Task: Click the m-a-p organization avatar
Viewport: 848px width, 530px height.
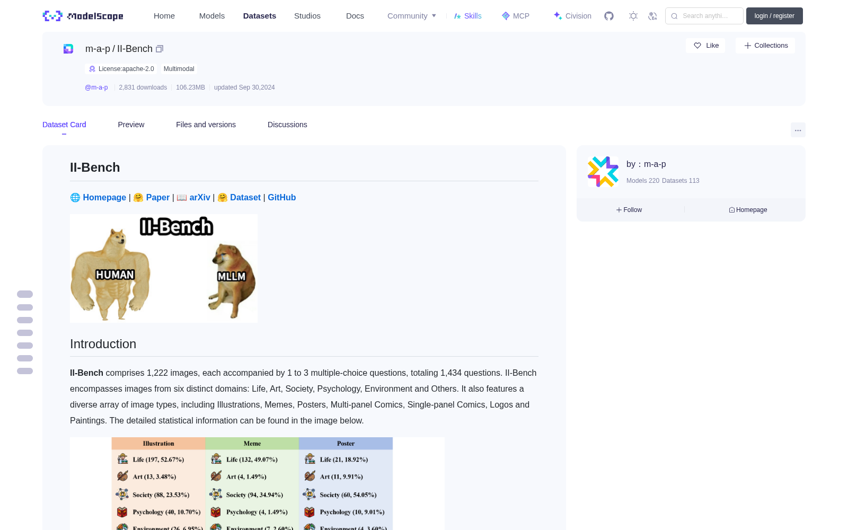Action: click(603, 172)
